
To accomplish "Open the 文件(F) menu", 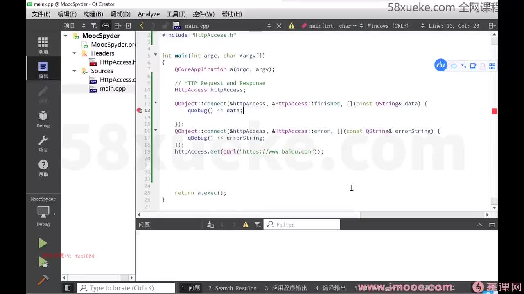I will tap(41, 14).
